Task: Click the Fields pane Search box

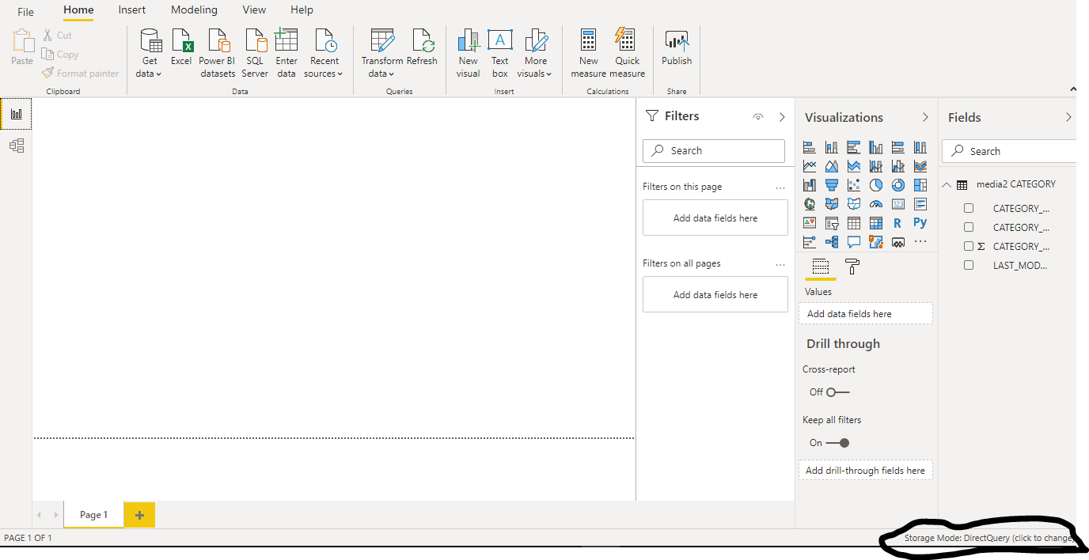Action: (x=1009, y=151)
